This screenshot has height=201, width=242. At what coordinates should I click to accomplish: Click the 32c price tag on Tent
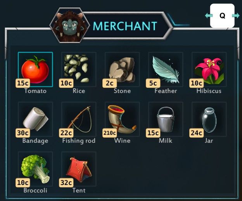(x=66, y=183)
